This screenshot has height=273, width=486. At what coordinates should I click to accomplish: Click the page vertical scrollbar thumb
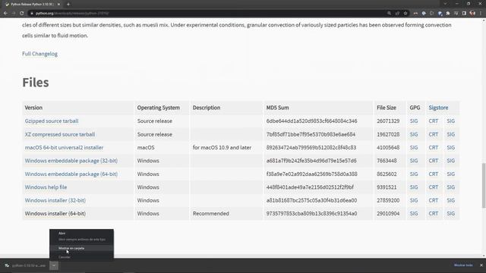tap(484, 186)
